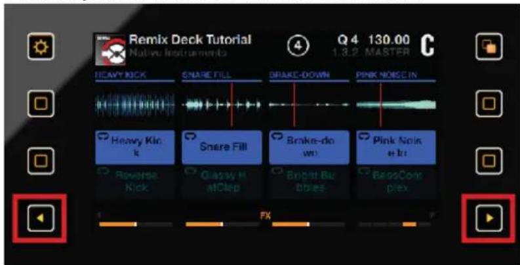Screen dimensions: 520x265
Task: Select the Bright Bubbles sample cell
Action: (x=309, y=182)
